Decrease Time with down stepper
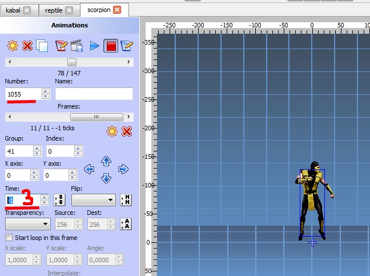The width and height of the screenshot is (370, 276). [x=45, y=203]
